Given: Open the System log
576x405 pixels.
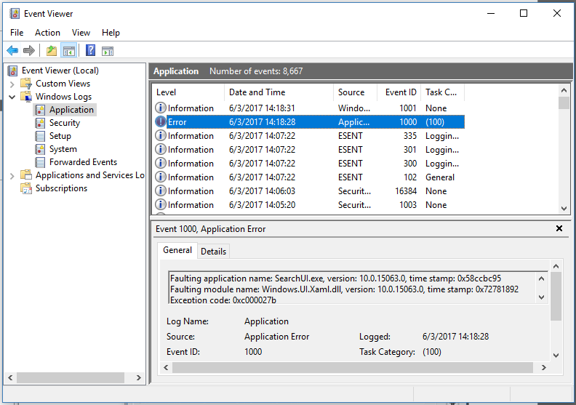Looking at the screenshot, I should click(63, 149).
